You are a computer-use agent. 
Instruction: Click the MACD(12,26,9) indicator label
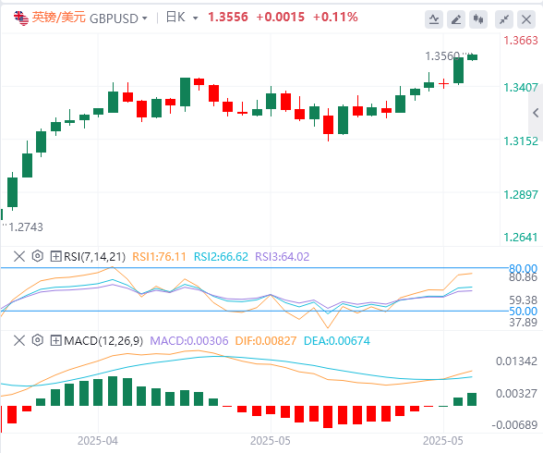(x=103, y=341)
